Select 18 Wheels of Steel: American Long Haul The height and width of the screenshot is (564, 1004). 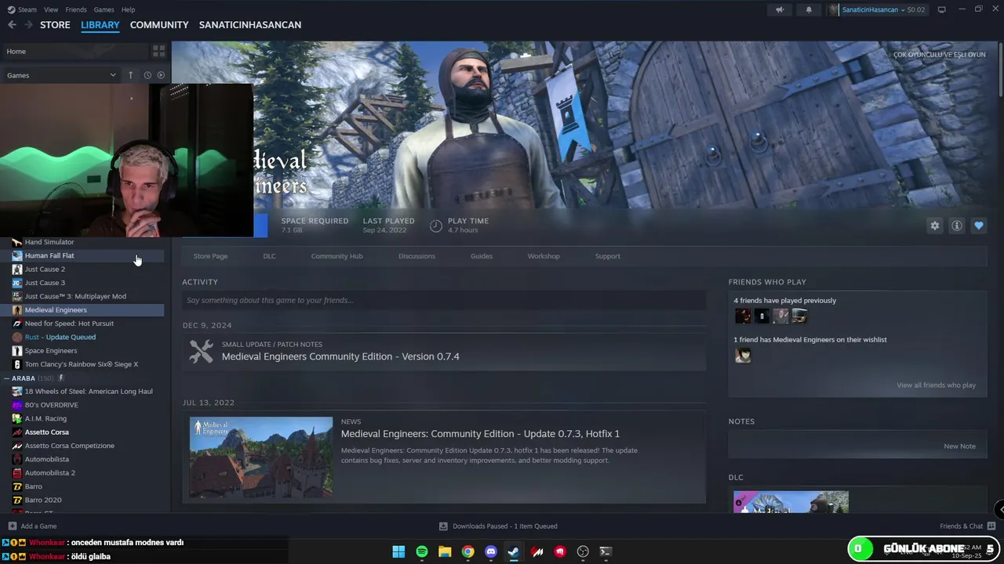pyautogui.click(x=89, y=392)
